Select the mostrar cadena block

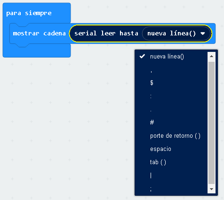[x=39, y=33]
